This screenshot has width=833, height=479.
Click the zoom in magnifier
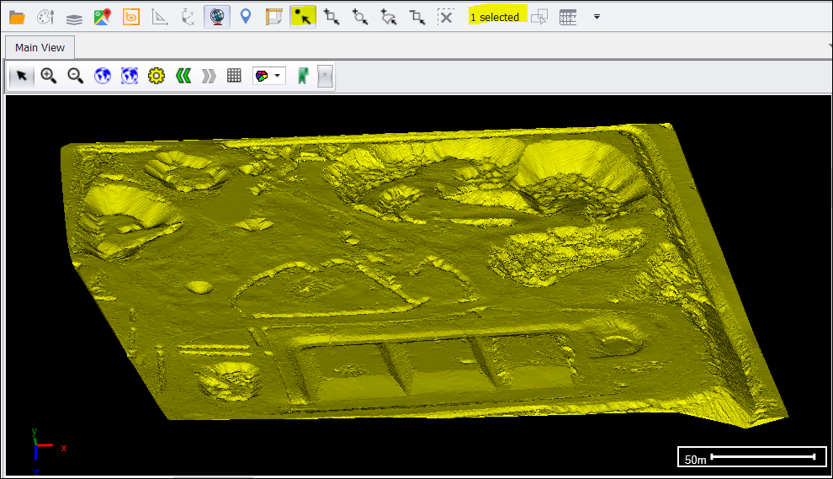pos(49,76)
